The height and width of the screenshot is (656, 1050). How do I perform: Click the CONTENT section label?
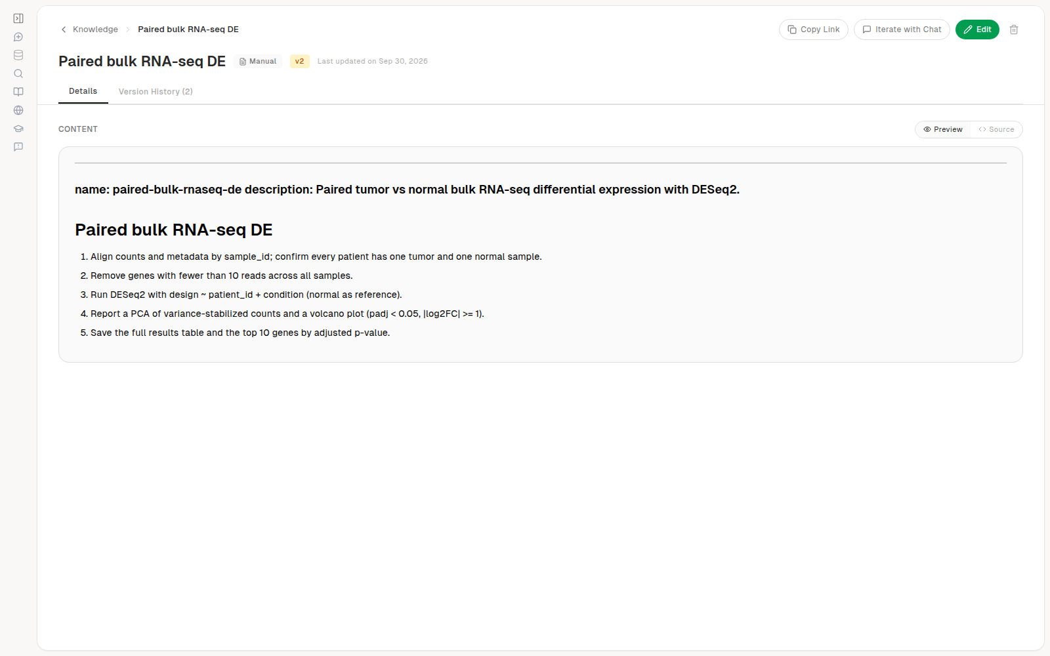coord(78,129)
